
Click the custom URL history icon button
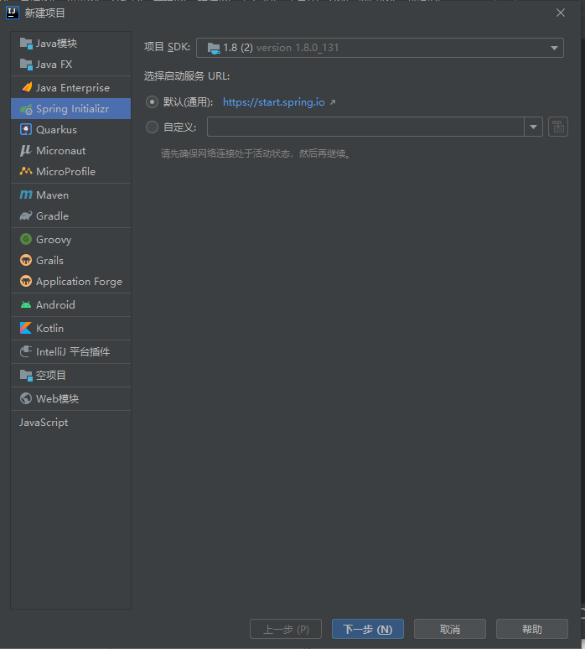[558, 127]
